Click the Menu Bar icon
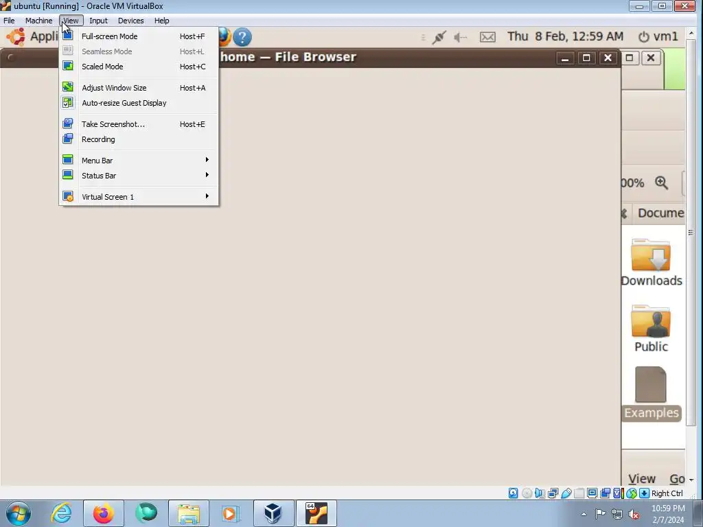 tap(68, 159)
